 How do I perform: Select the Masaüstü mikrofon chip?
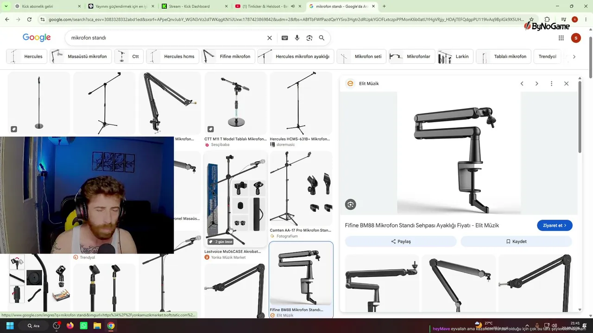tap(81, 56)
